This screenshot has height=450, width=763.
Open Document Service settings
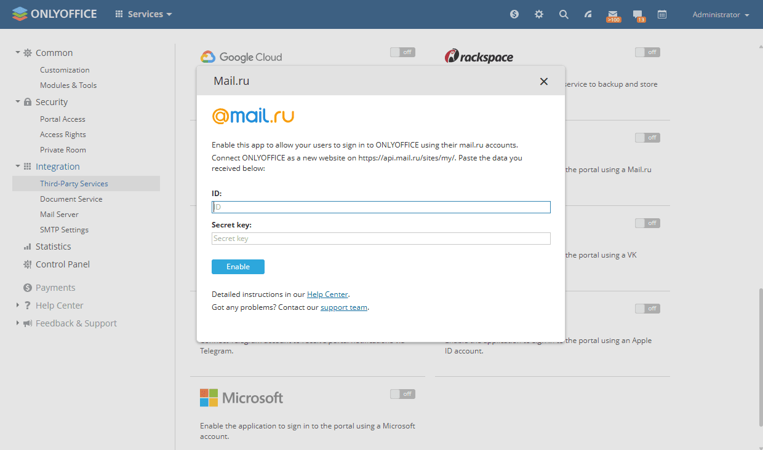(x=71, y=199)
